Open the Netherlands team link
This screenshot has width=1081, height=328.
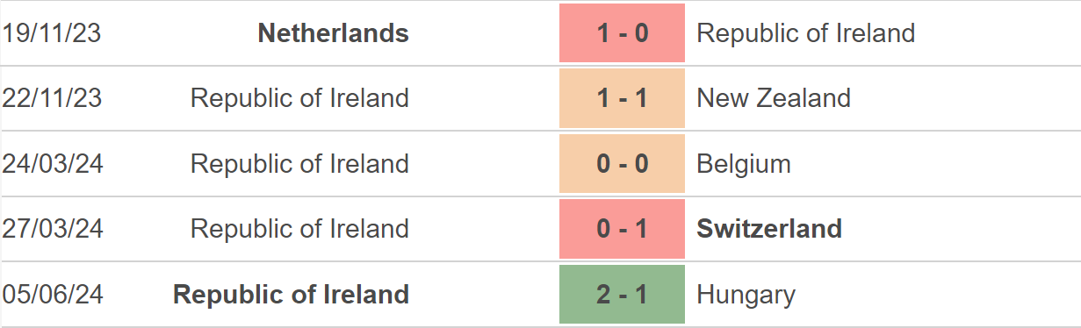click(334, 33)
